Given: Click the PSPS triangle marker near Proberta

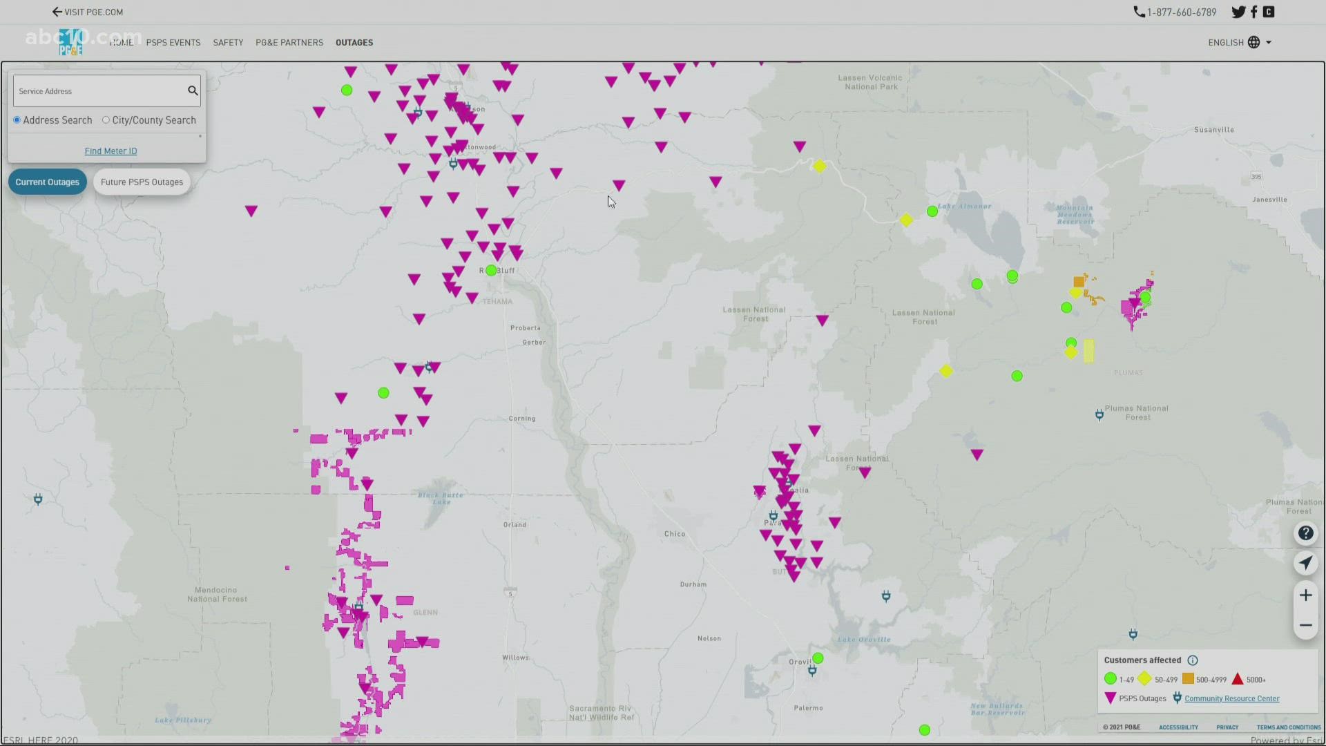Looking at the screenshot, I should [x=419, y=318].
